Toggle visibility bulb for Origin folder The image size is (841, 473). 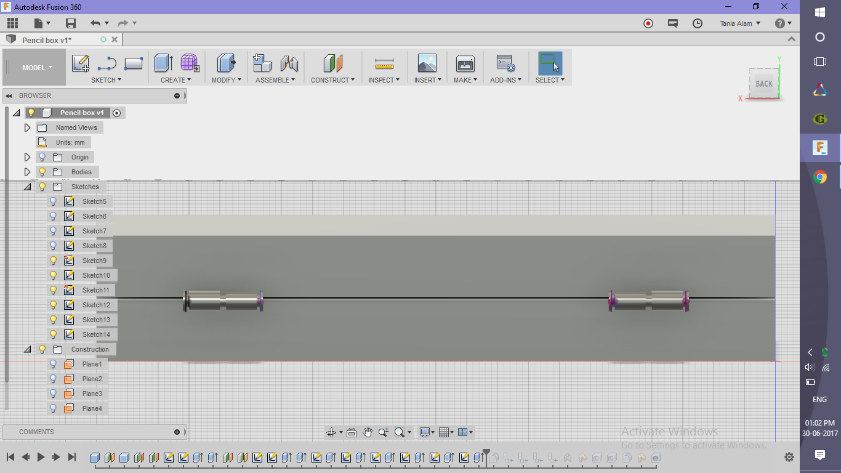(x=42, y=157)
